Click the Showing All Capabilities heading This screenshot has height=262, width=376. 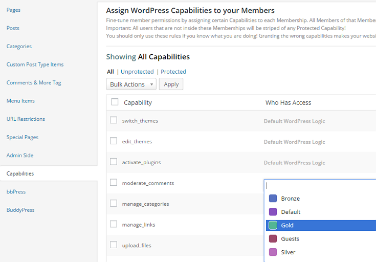click(148, 57)
